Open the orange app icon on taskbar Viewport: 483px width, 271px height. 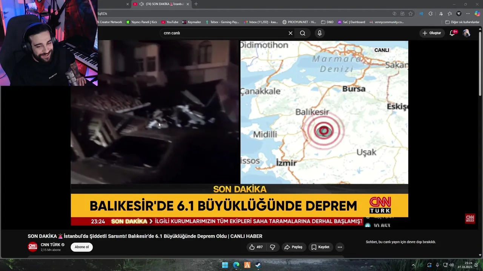pyautogui.click(x=247, y=265)
